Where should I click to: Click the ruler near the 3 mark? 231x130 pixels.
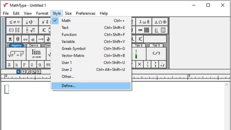pyautogui.click(x=189, y=77)
